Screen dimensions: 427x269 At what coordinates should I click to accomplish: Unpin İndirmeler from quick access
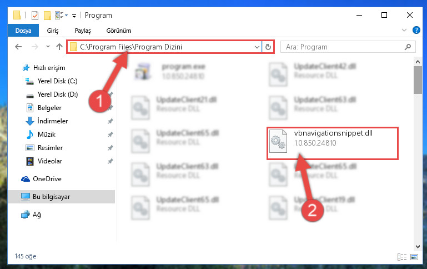coord(110,121)
